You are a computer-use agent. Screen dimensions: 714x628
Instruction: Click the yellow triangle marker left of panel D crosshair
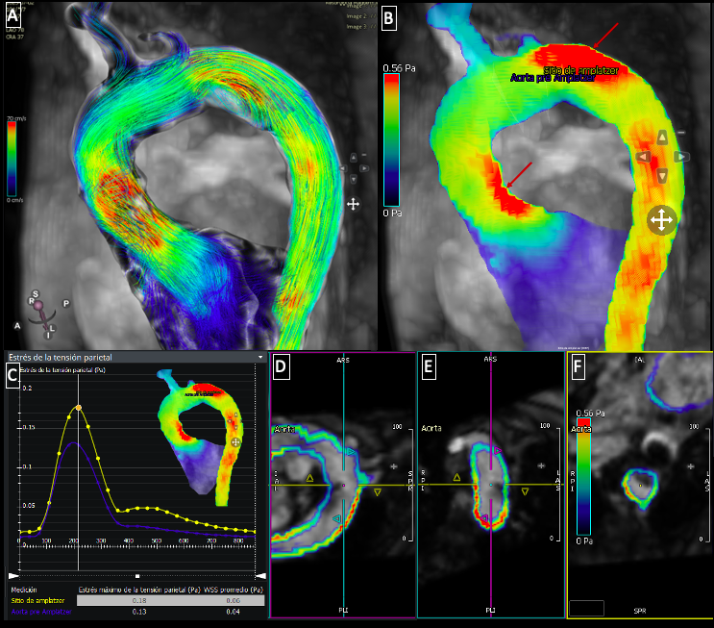pyautogui.click(x=309, y=477)
